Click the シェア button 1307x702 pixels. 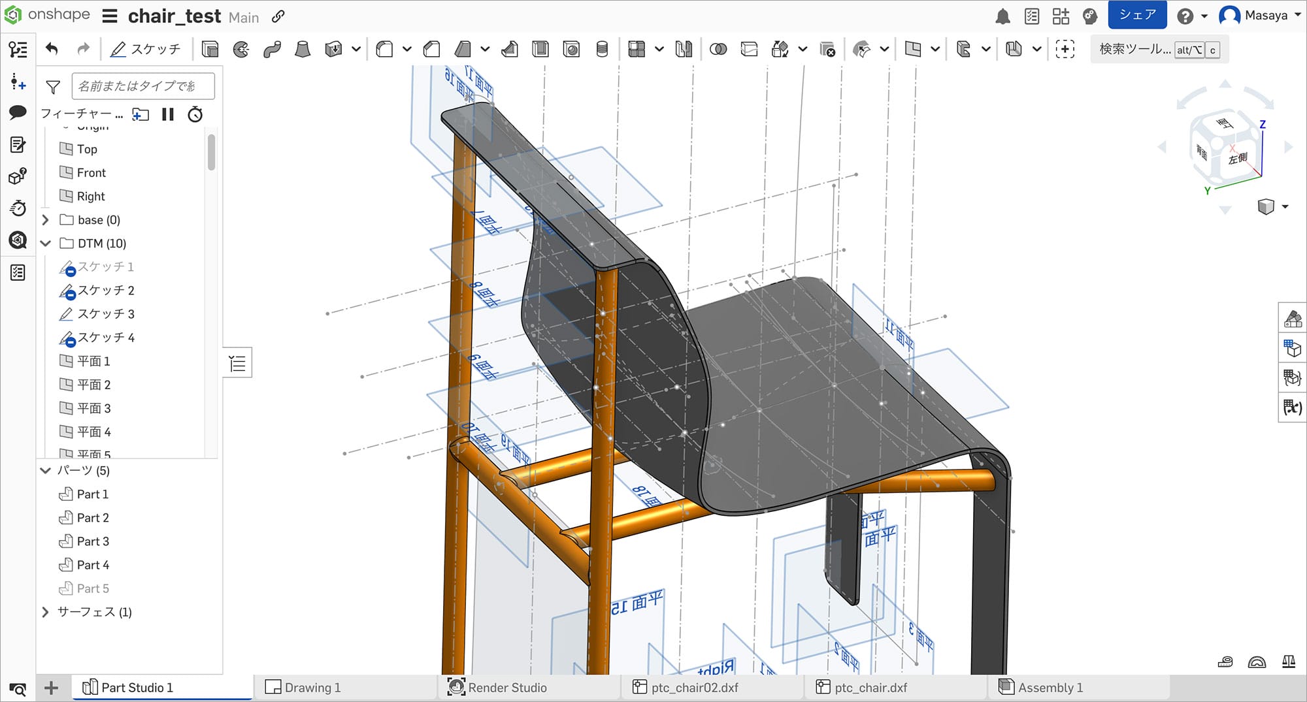click(1137, 14)
